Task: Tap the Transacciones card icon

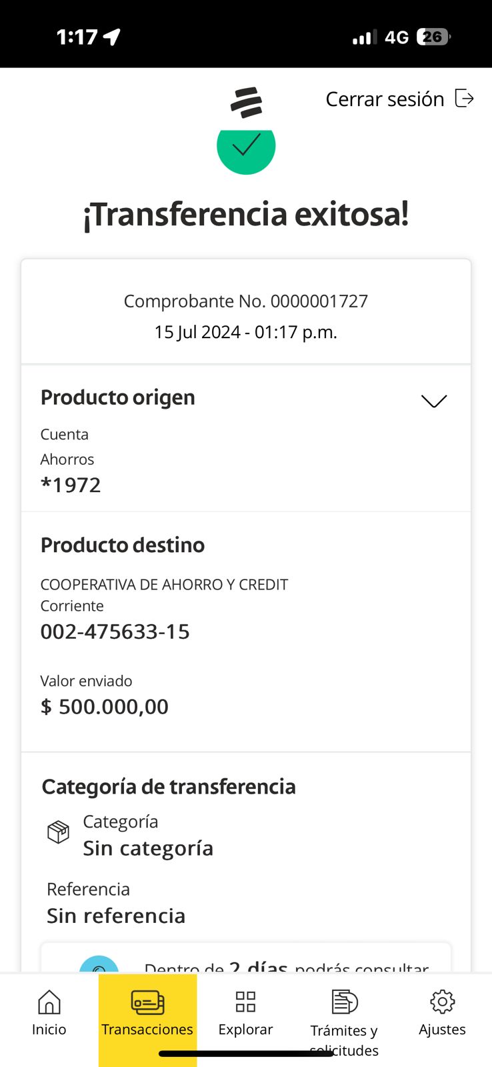Action: tap(147, 1002)
